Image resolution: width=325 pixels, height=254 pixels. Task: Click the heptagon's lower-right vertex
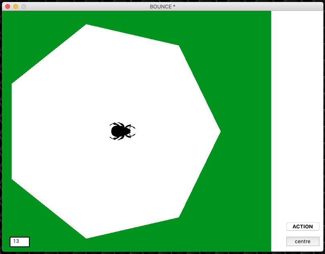[x=178, y=216]
